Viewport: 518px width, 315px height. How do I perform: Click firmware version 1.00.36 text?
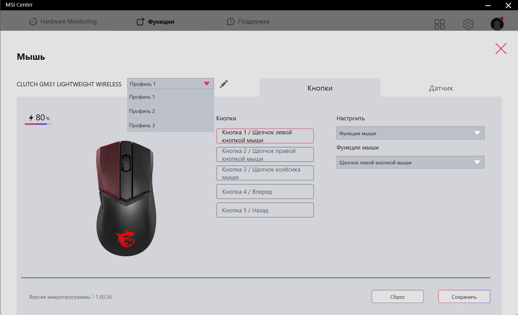(x=70, y=297)
